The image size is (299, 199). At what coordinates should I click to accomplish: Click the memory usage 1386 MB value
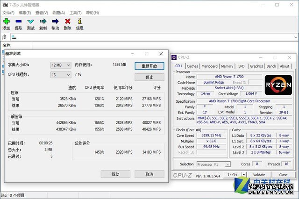click(120, 64)
